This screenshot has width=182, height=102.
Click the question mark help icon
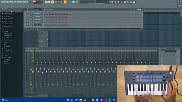point(121,2)
